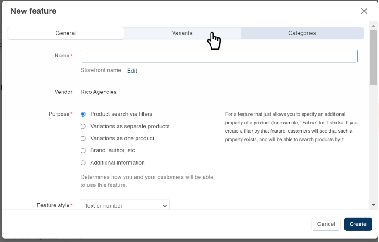The image size is (379, 242).
Task: Close the New feature dialog
Action: (x=364, y=11)
